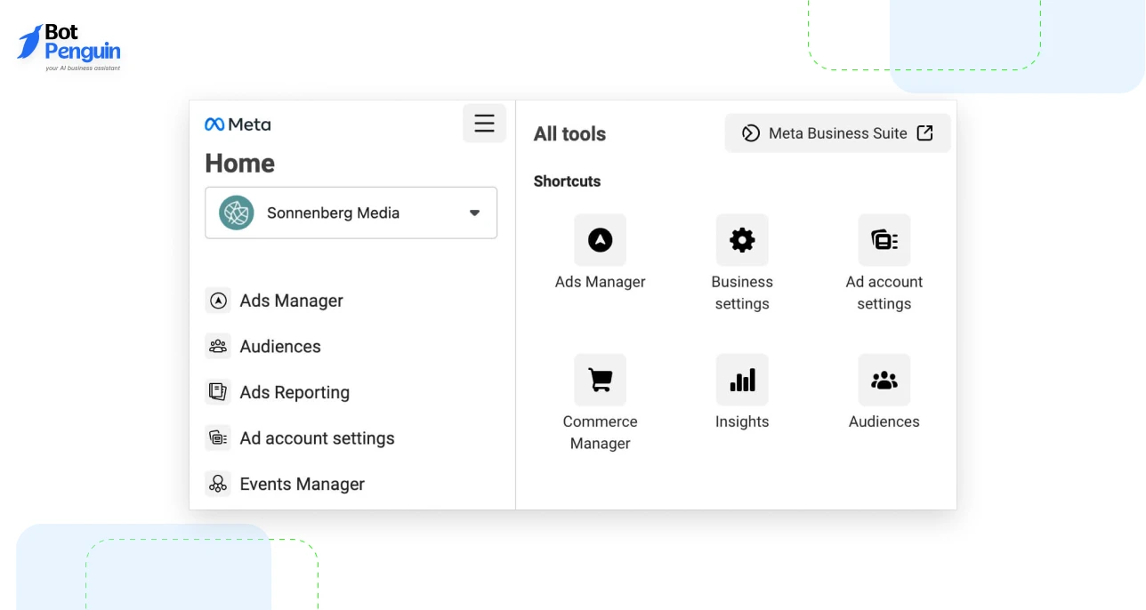Screen dimensions: 1146x610
Task: Open the Ad account settings shortcut icon
Action: (884, 239)
